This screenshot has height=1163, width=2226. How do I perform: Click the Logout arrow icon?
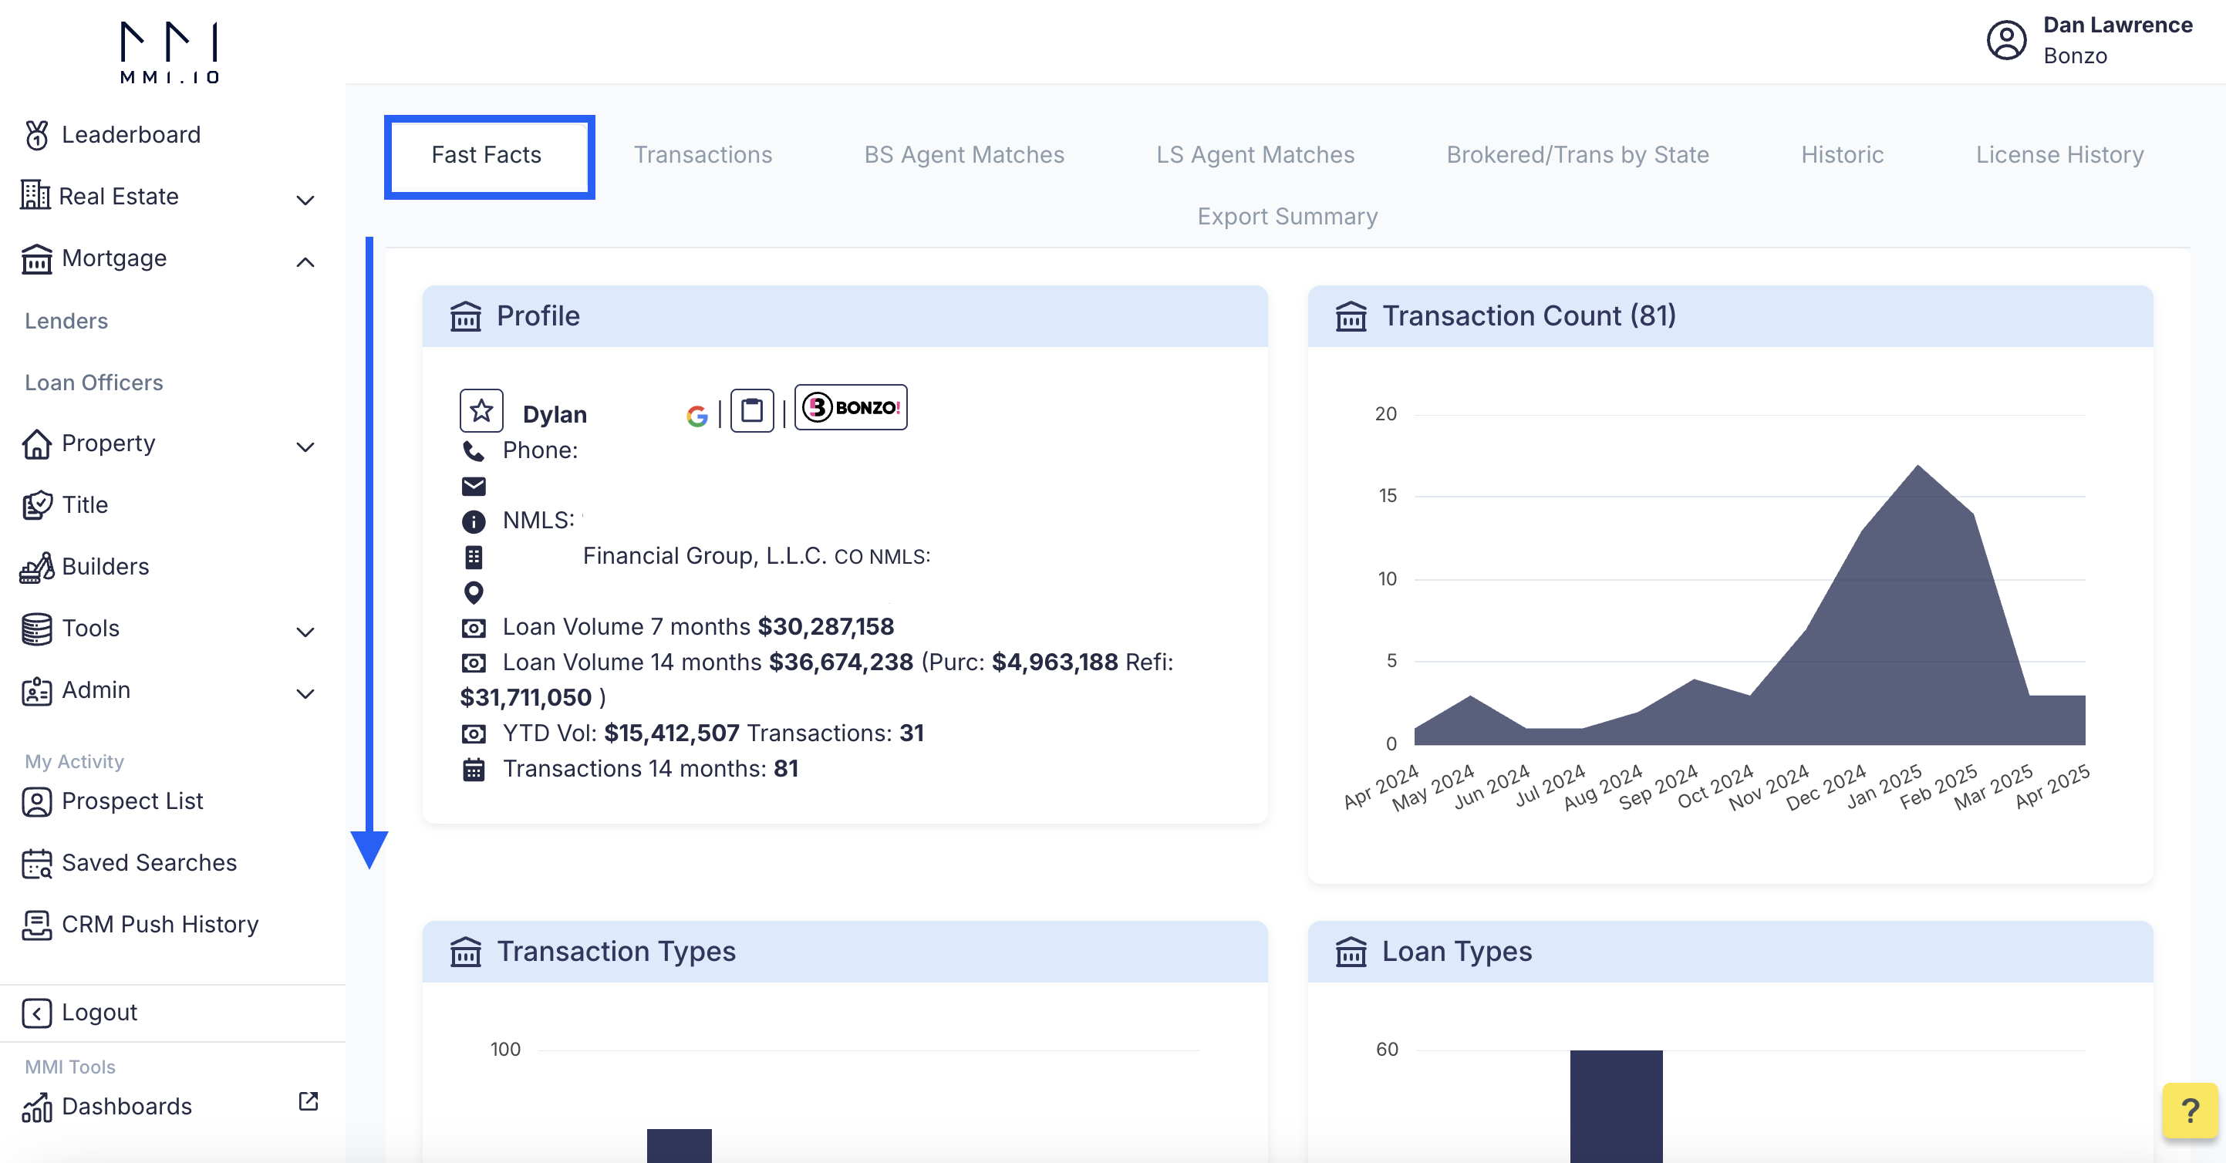click(36, 1013)
